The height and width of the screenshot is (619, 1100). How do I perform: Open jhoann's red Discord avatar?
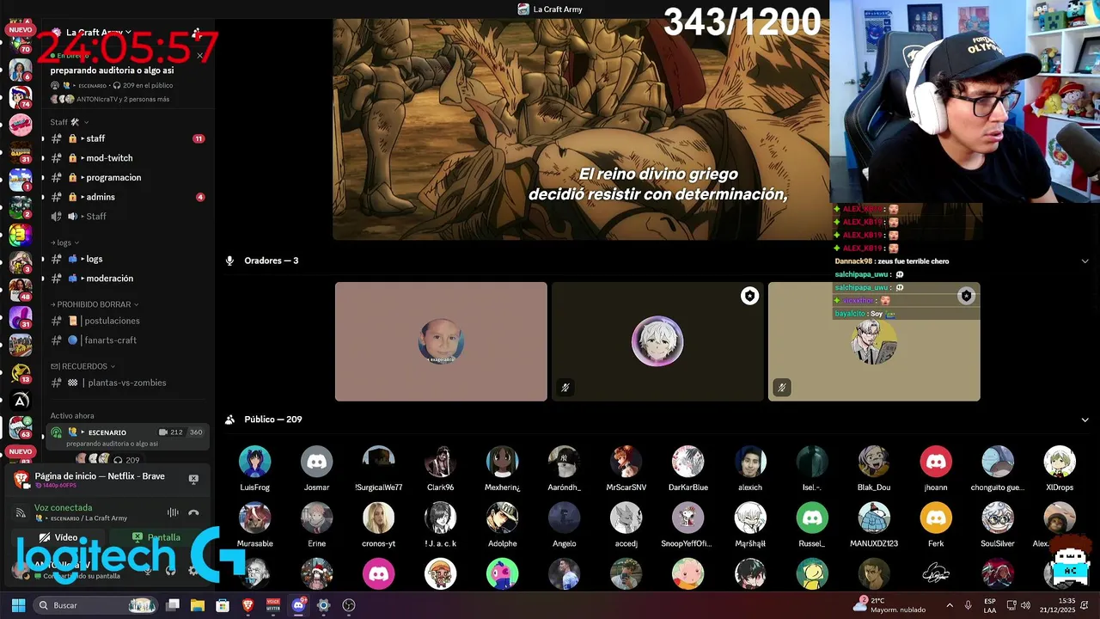point(936,462)
